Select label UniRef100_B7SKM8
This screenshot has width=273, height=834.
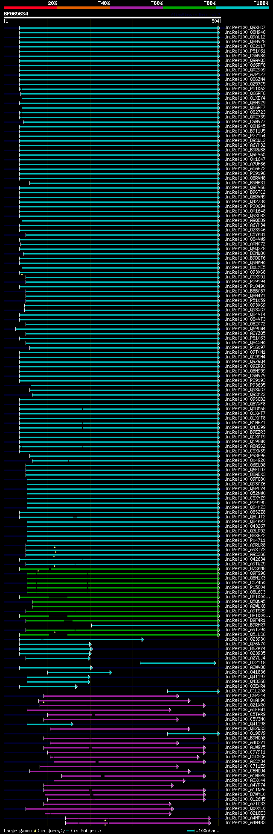[x=245, y=569]
